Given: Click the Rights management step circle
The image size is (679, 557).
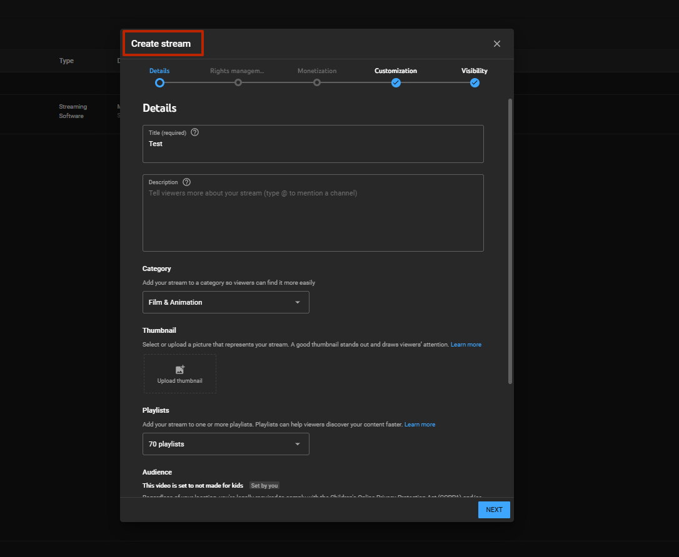Looking at the screenshot, I should (x=238, y=82).
